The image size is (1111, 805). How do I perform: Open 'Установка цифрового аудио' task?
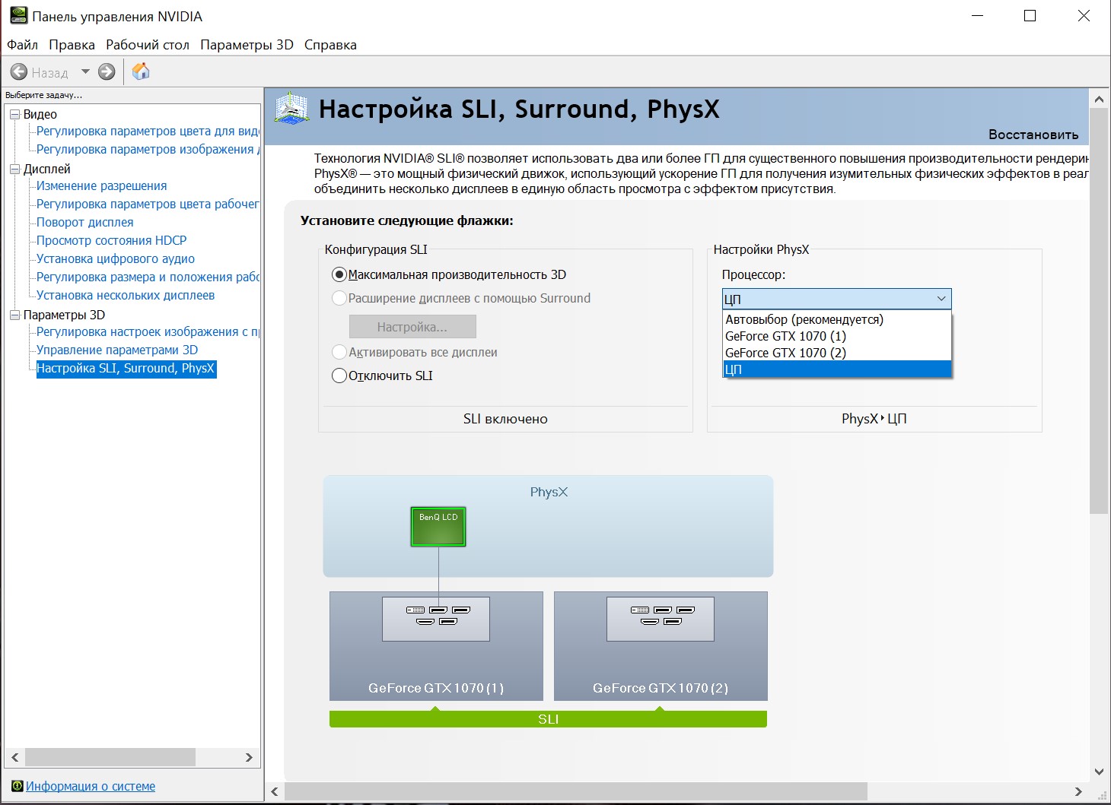click(x=116, y=258)
